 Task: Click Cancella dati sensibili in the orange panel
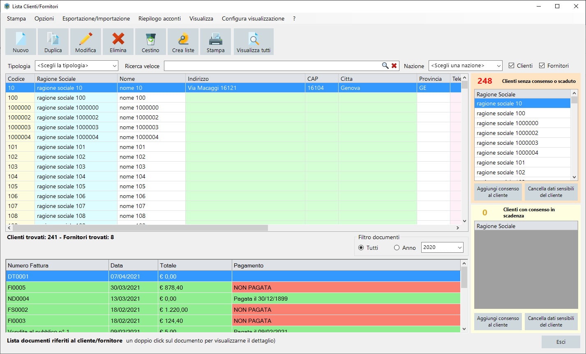coord(551,192)
